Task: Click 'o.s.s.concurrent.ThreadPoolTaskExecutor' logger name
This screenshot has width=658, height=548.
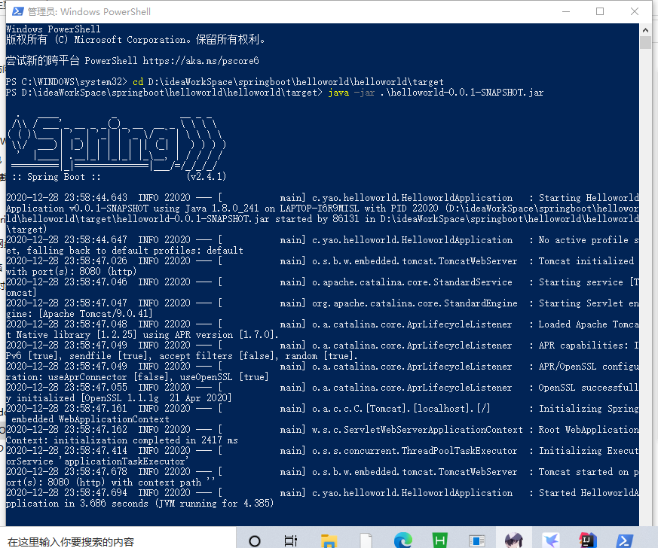Action: [415, 451]
